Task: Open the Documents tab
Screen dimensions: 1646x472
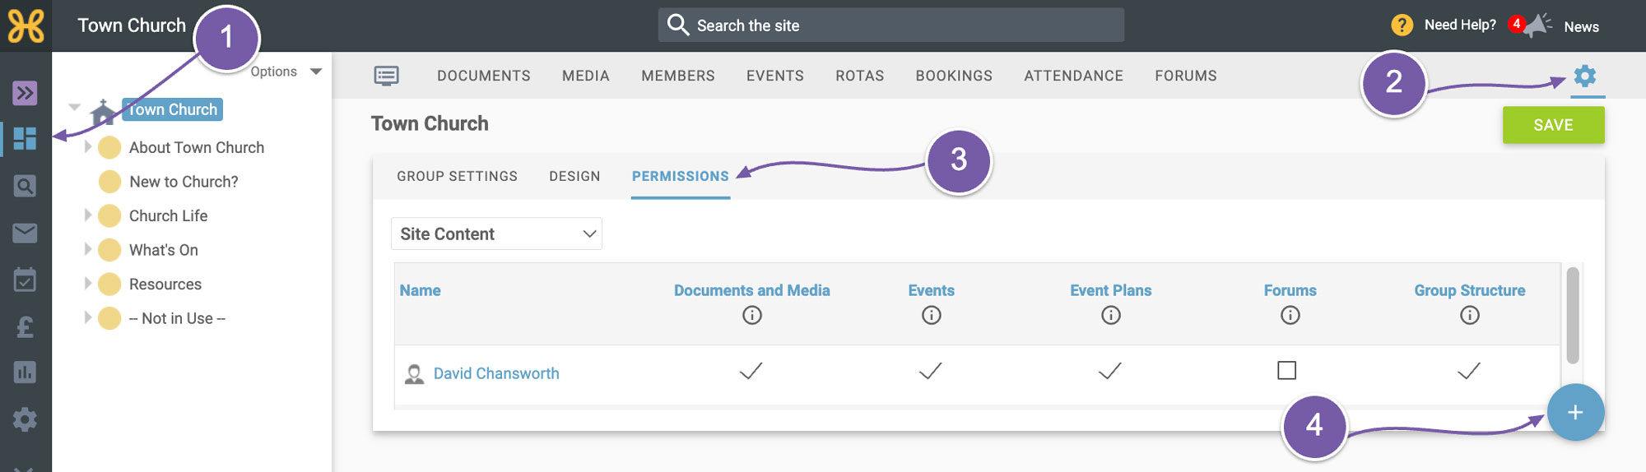Action: click(x=484, y=76)
